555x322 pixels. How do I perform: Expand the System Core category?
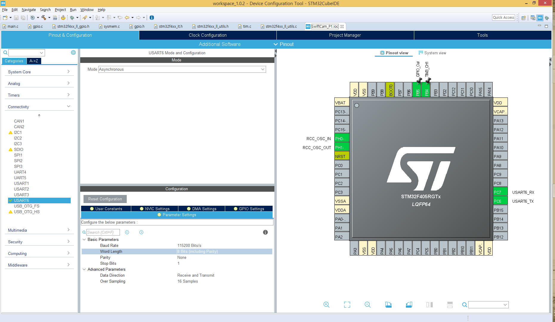[39, 72]
